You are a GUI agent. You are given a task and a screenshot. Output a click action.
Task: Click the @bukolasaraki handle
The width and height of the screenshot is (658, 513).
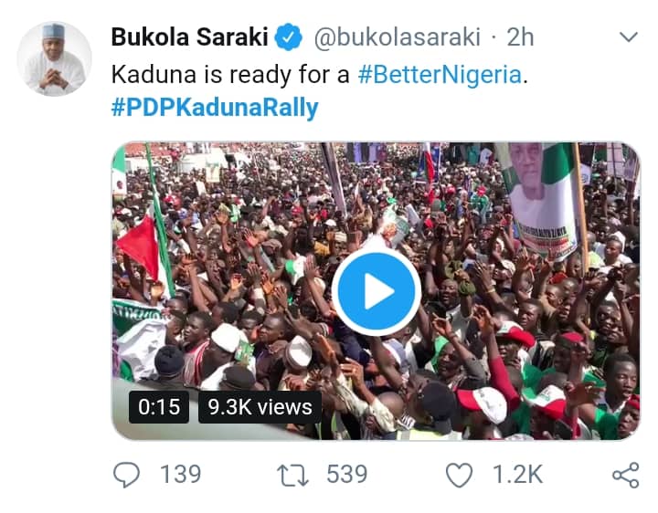pyautogui.click(x=398, y=38)
